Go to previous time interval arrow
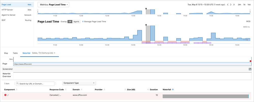Image resolution: width=254 pixels, height=102 pixels. click(228, 5)
